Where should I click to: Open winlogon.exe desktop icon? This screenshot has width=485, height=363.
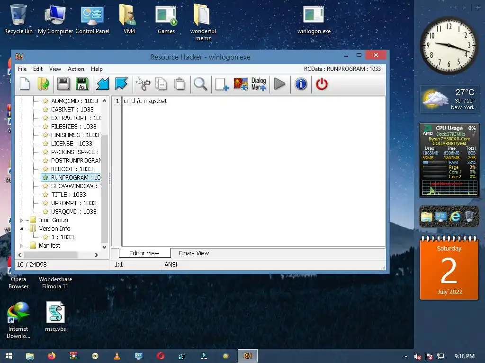pyautogui.click(x=314, y=19)
